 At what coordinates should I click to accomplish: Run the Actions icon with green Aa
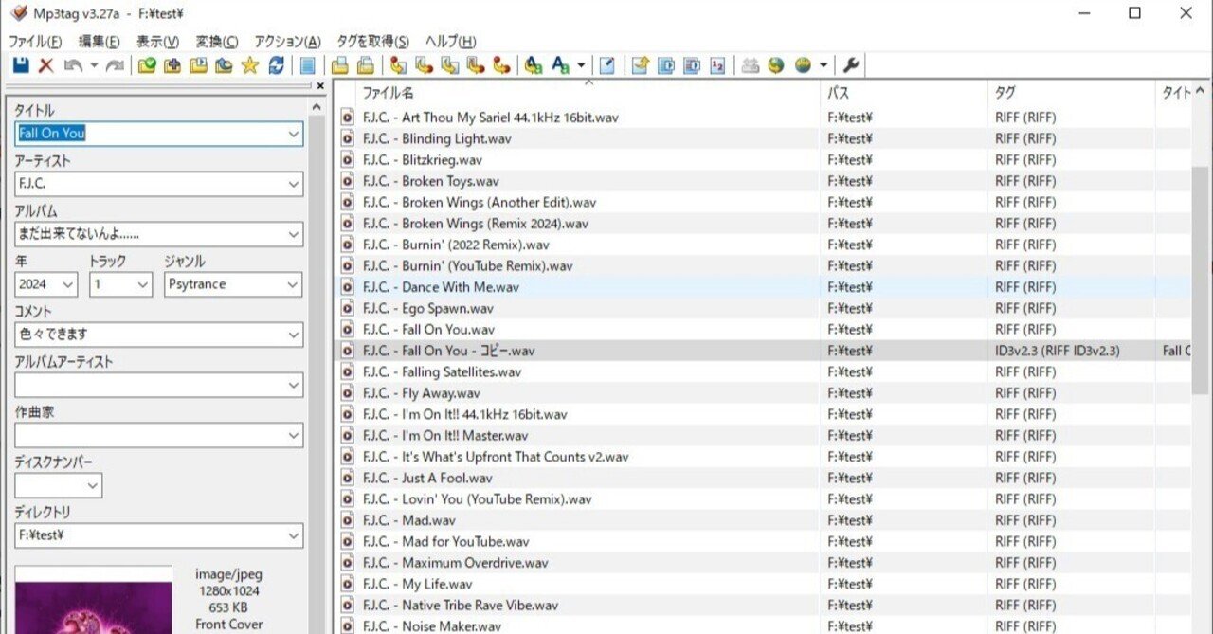[x=534, y=65]
